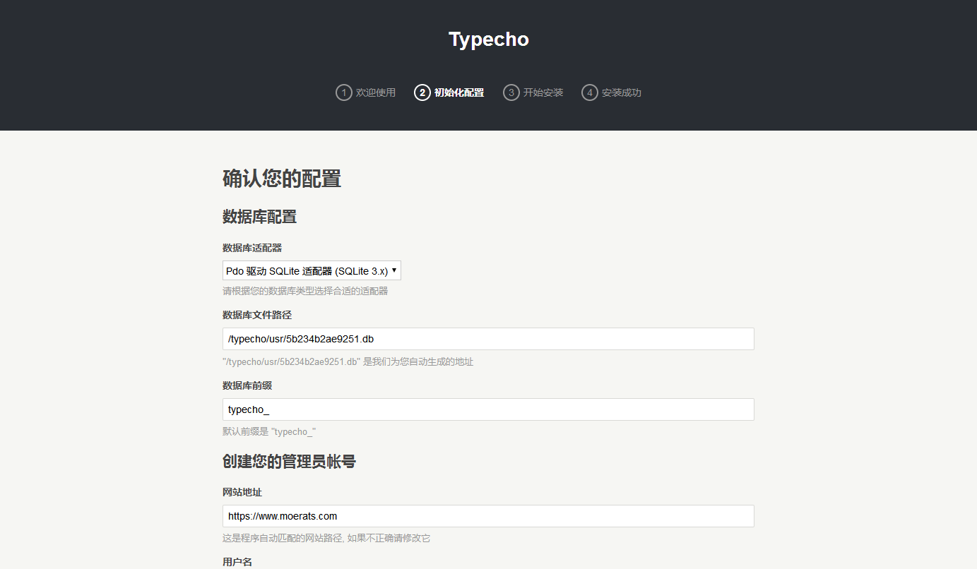
Task: Click the 数据库配置 heading
Action: (x=259, y=217)
